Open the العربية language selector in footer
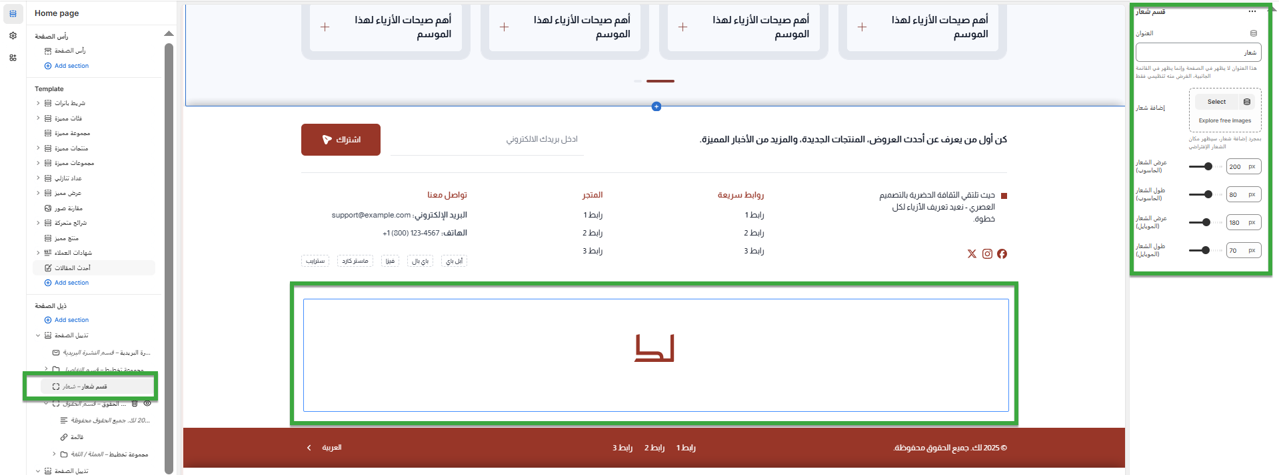1279x475 pixels. coord(325,448)
